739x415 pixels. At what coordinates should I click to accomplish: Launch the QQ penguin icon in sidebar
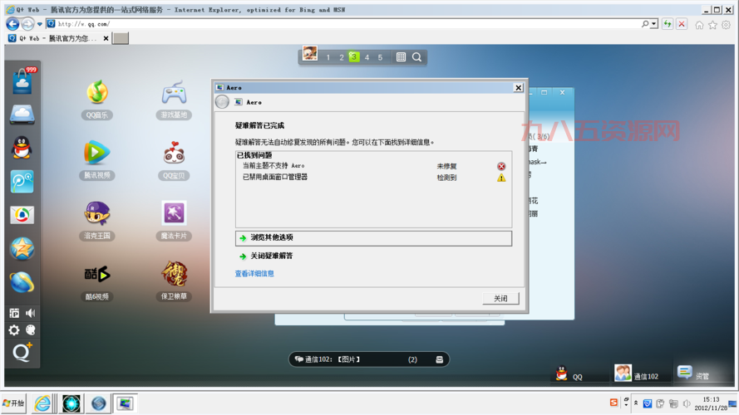22,149
